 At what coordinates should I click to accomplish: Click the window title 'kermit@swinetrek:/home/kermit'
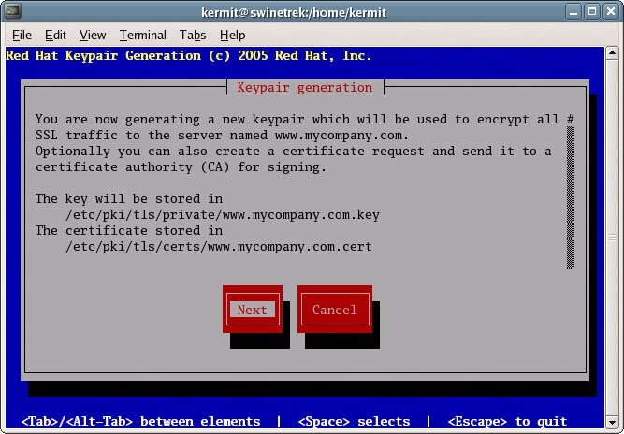(294, 13)
